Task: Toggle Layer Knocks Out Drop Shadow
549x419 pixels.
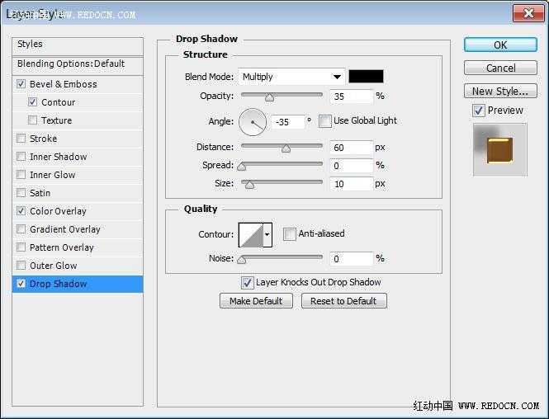Action: [x=247, y=283]
